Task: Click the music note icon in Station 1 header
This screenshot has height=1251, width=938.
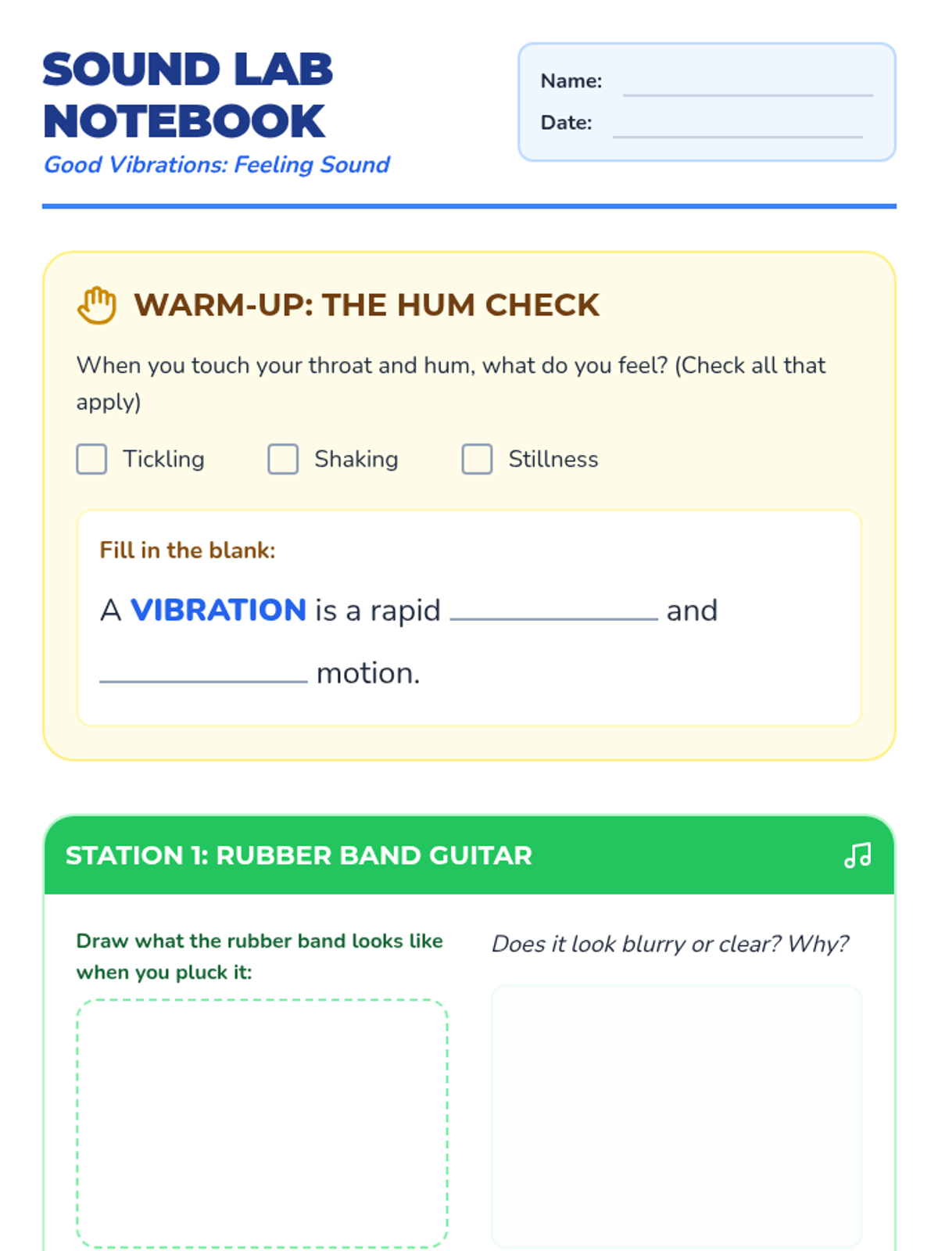Action: pyautogui.click(x=857, y=855)
